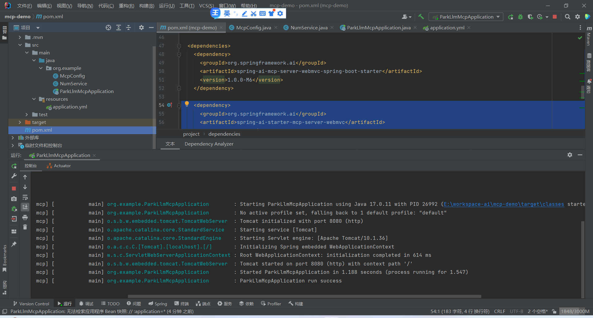Toggle tool window bars icon in bottom-left corner
The height and width of the screenshot is (318, 593).
(5, 312)
